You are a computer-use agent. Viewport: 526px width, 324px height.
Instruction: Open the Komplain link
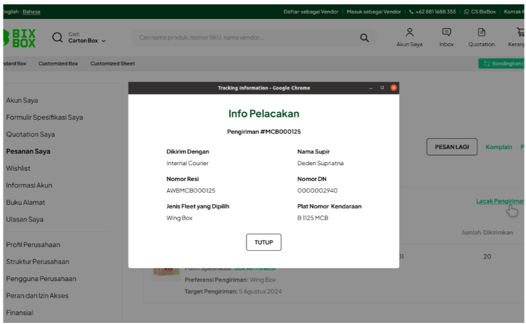coord(498,147)
